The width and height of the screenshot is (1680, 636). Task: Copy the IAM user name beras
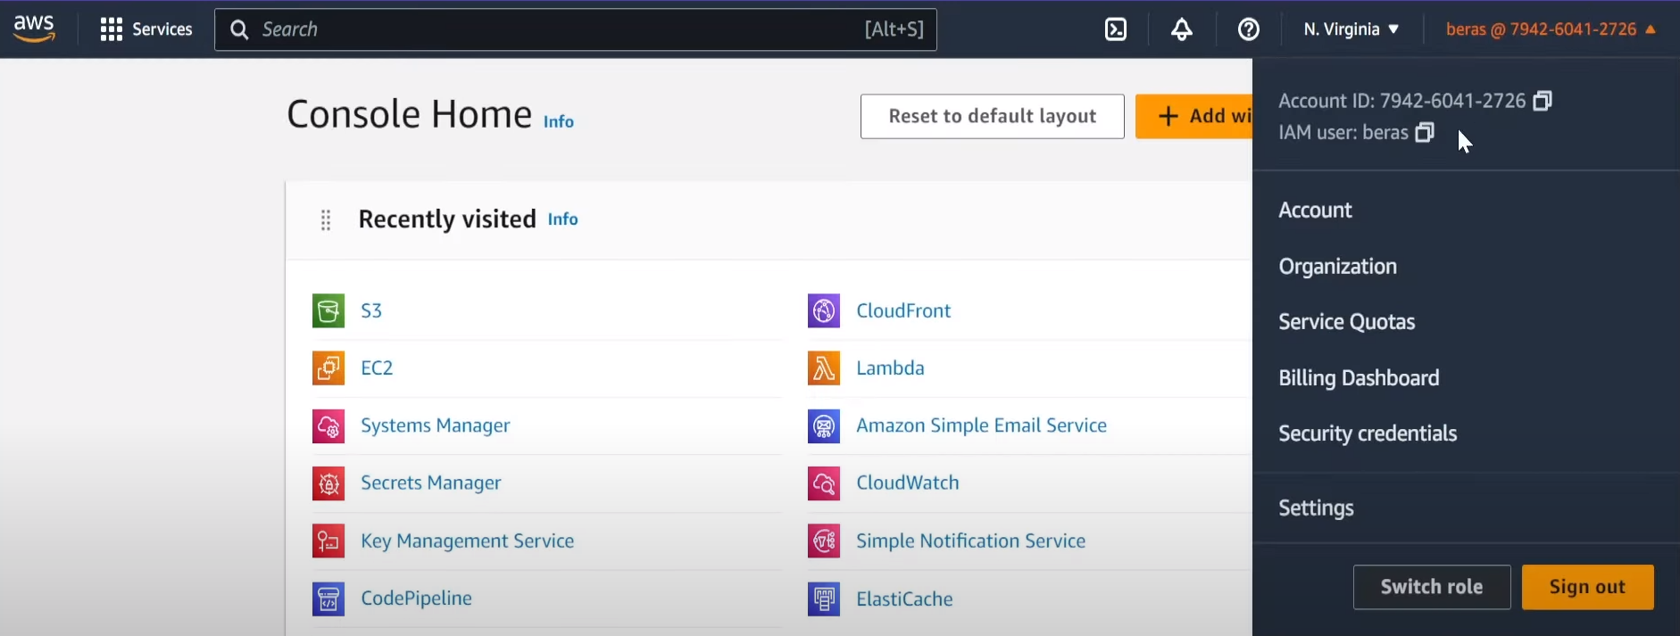click(1425, 133)
